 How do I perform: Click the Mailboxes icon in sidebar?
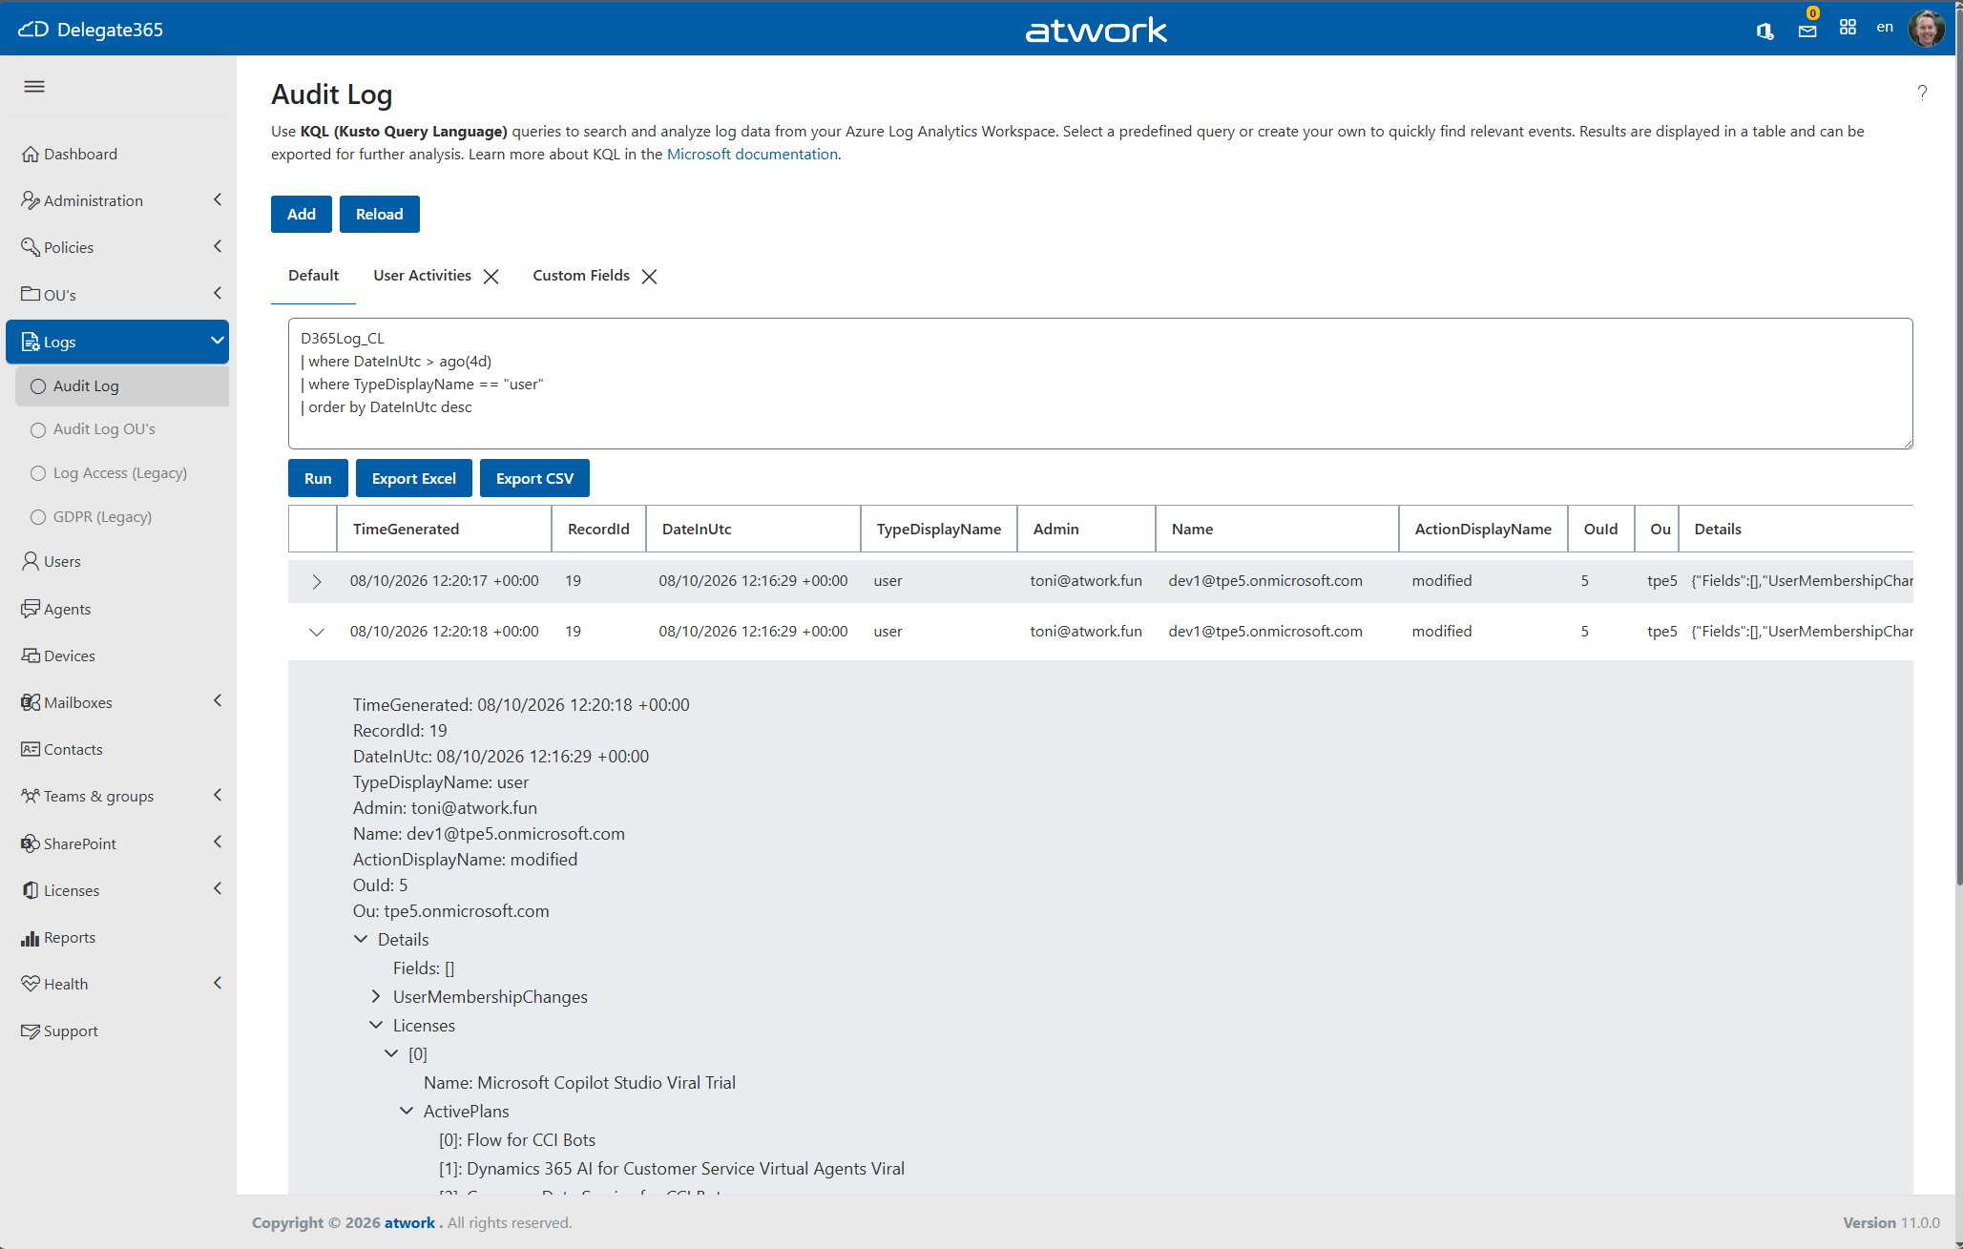(x=31, y=702)
